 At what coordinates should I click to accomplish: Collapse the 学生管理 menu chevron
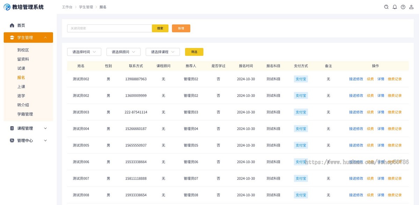tap(45, 38)
